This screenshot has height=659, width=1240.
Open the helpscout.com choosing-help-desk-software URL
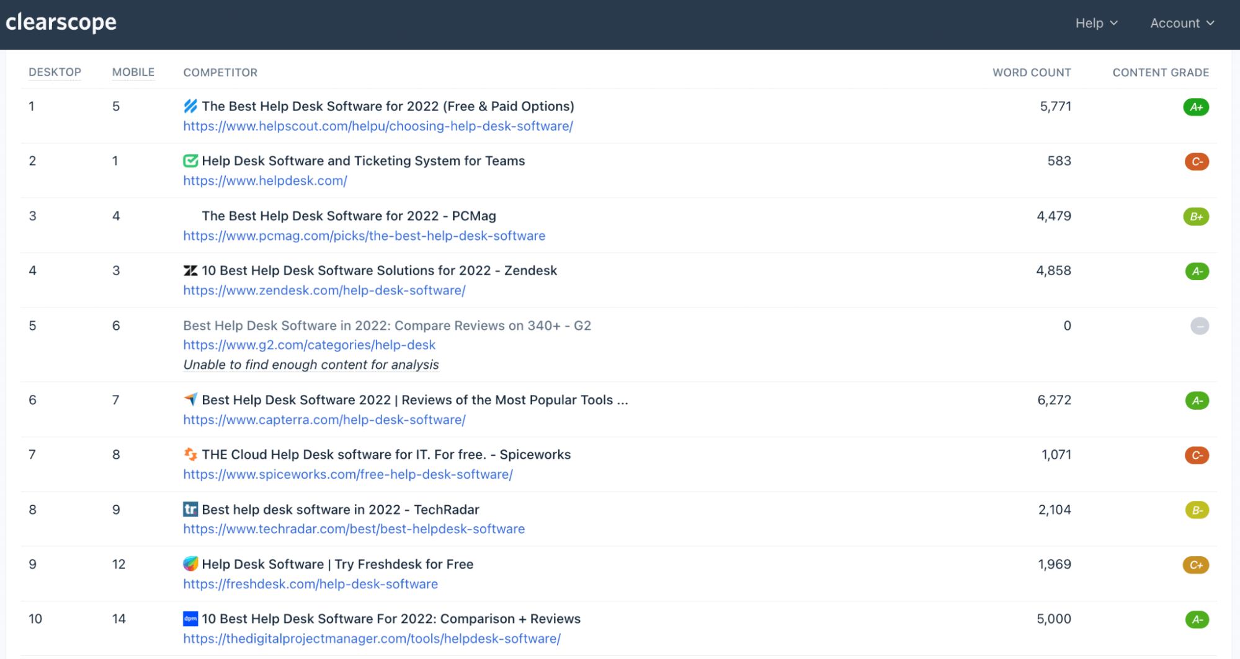(x=378, y=126)
